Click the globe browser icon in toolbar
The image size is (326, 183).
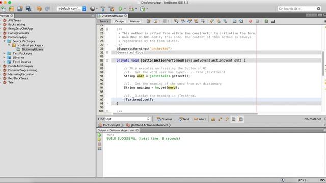click(93, 9)
